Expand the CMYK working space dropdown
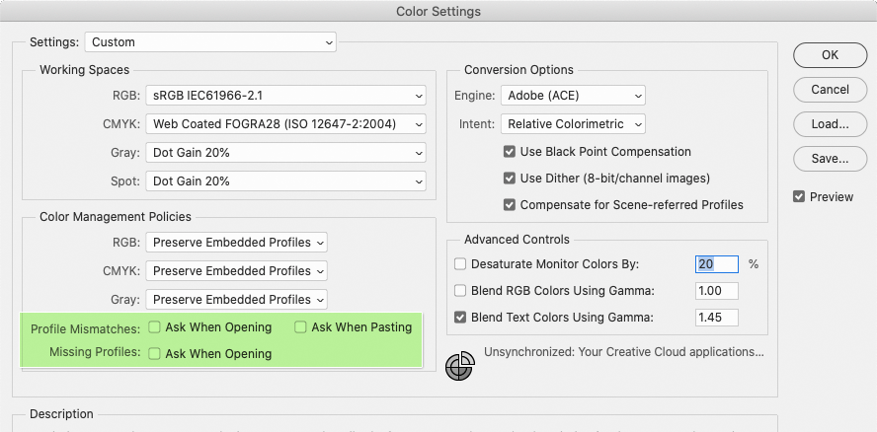The height and width of the screenshot is (432, 877). pyautogui.click(x=286, y=124)
